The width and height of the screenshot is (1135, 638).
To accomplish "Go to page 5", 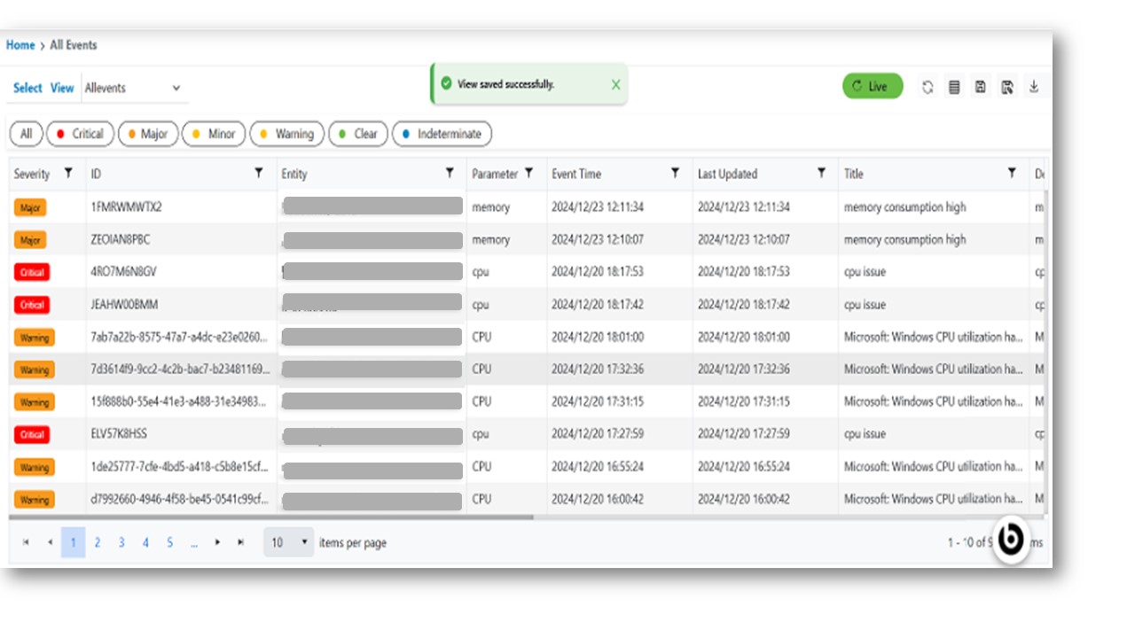I will point(169,542).
